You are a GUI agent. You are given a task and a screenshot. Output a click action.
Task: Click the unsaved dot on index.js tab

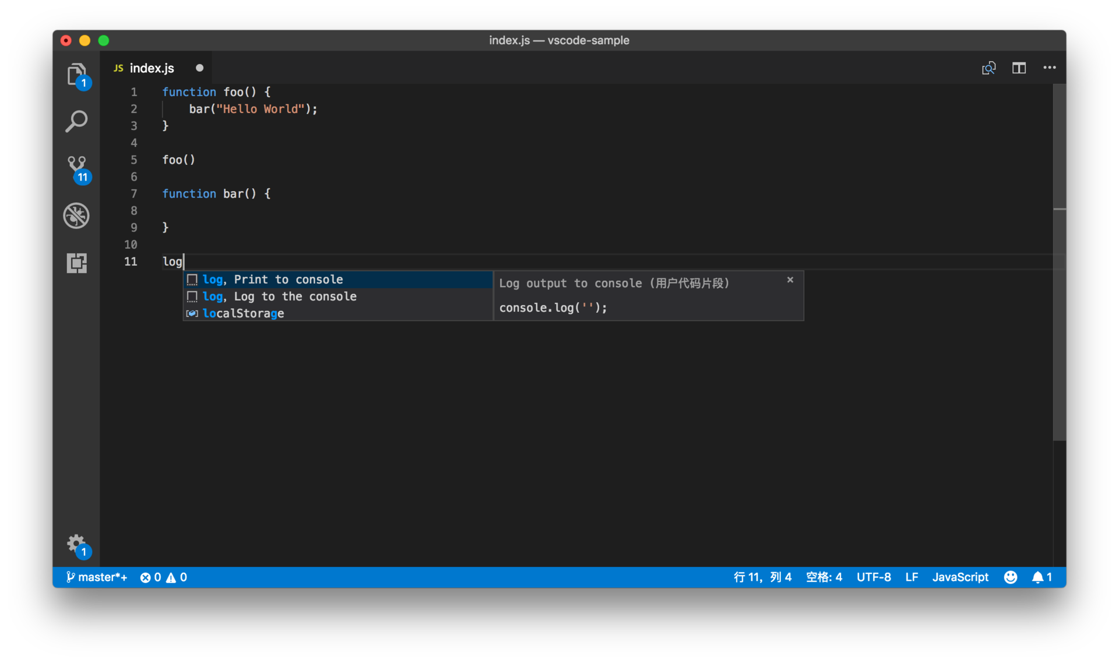point(199,68)
